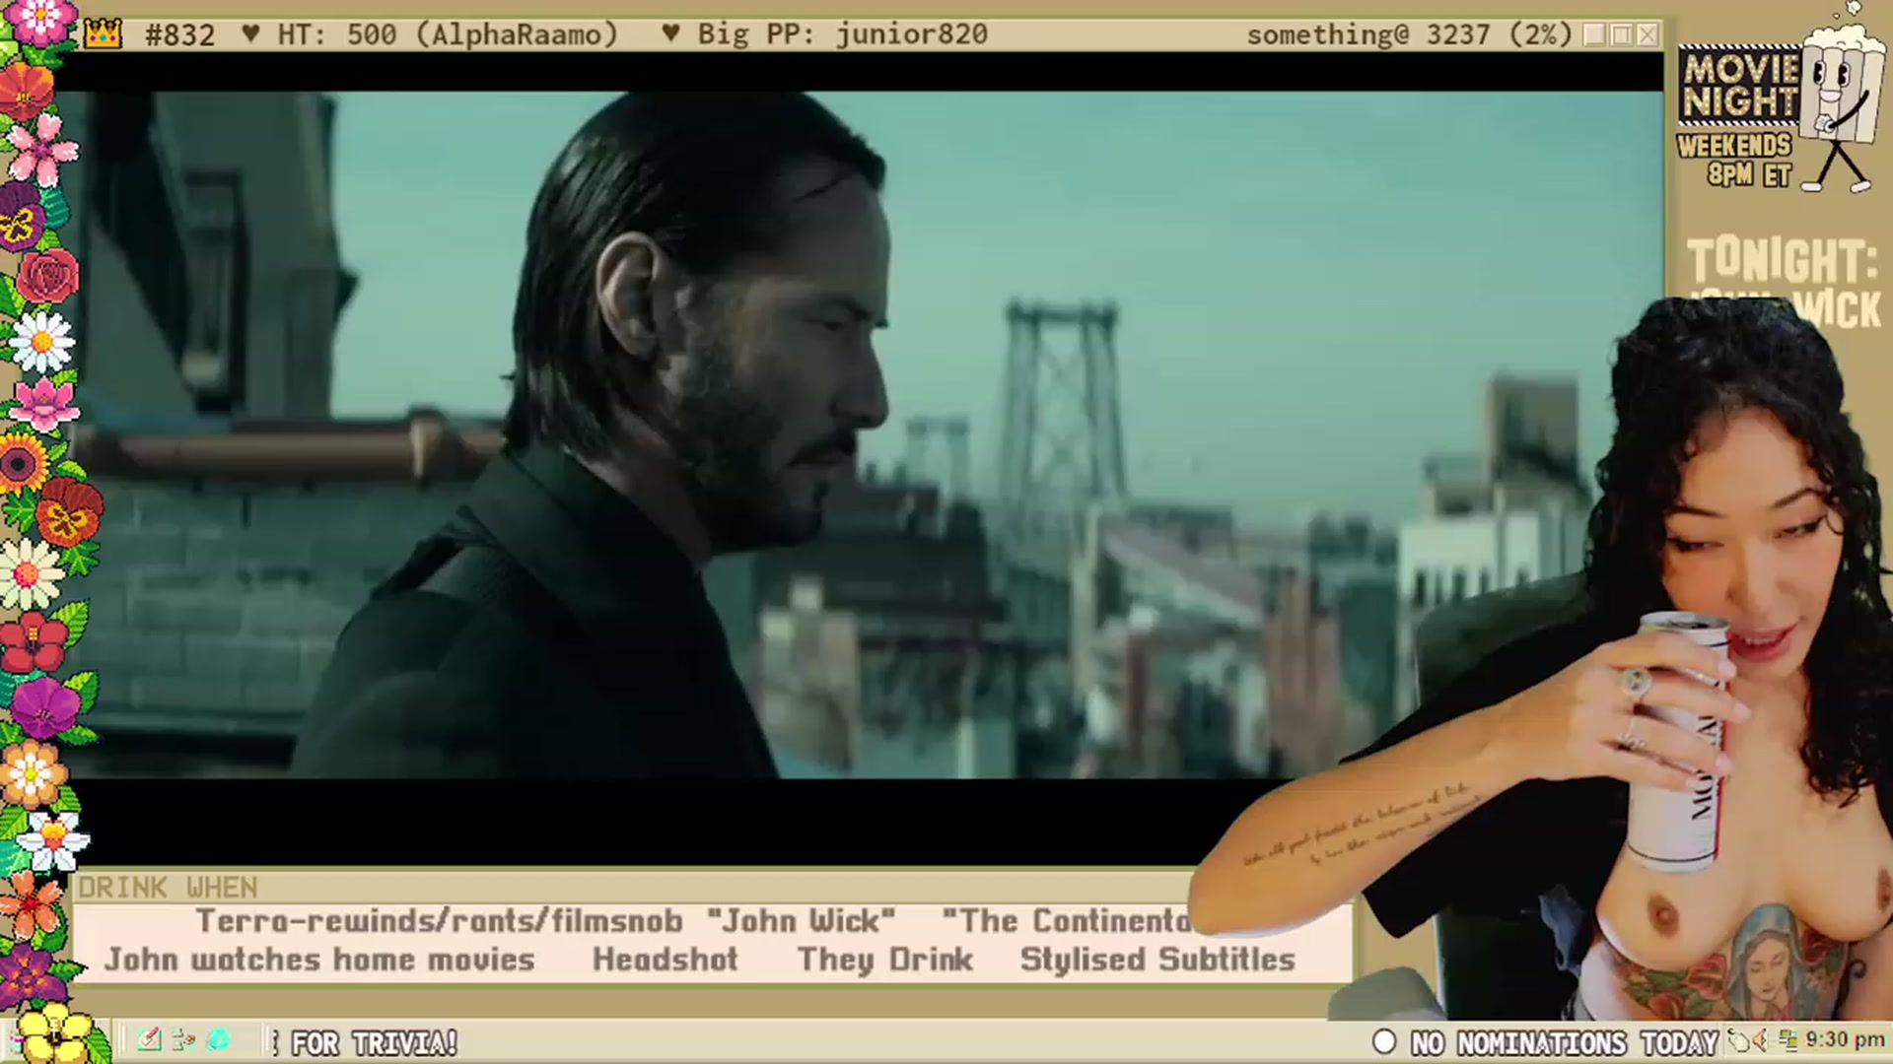Screen dimensions: 1893x1064
Task: Select the "John watches home movies" drink rule
Action: [319, 960]
